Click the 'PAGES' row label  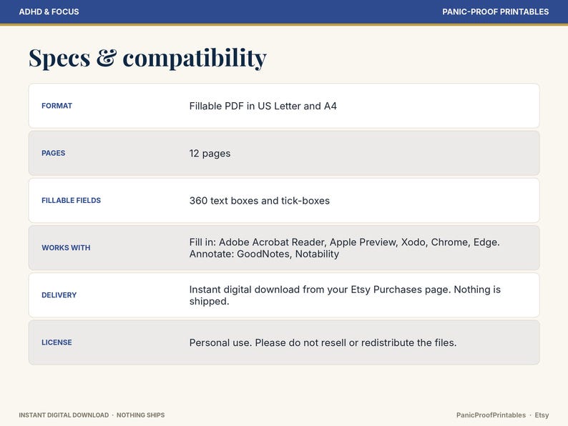click(x=53, y=153)
